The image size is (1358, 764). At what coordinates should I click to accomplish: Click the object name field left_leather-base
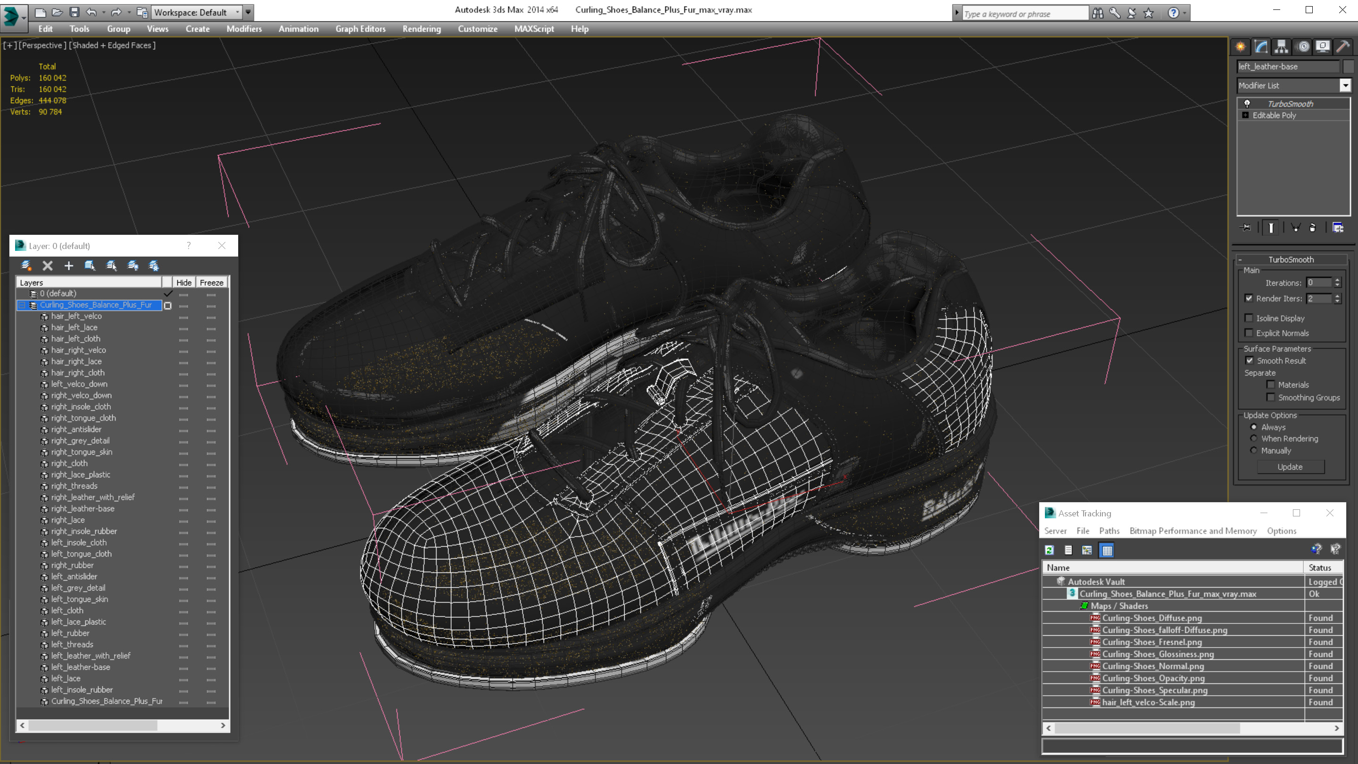pyautogui.click(x=1288, y=66)
